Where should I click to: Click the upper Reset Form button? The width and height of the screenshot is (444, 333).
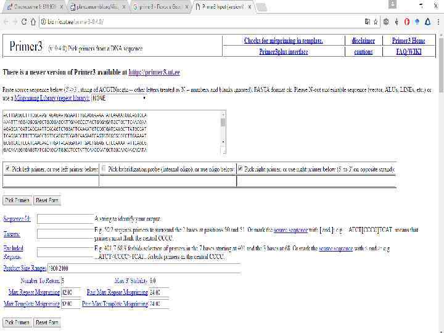(x=47, y=200)
